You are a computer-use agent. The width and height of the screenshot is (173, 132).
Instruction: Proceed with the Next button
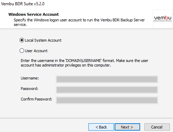pyautogui.click(x=127, y=127)
